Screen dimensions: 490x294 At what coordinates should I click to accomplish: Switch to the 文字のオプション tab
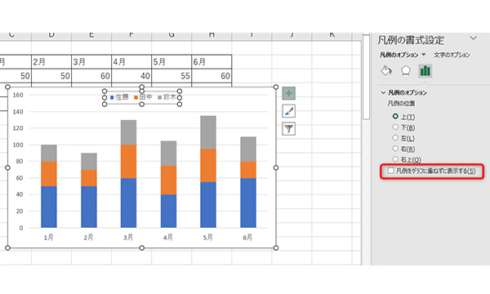coord(452,55)
